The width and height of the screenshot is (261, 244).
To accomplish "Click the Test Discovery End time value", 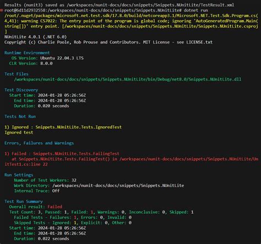I will [62, 101].
